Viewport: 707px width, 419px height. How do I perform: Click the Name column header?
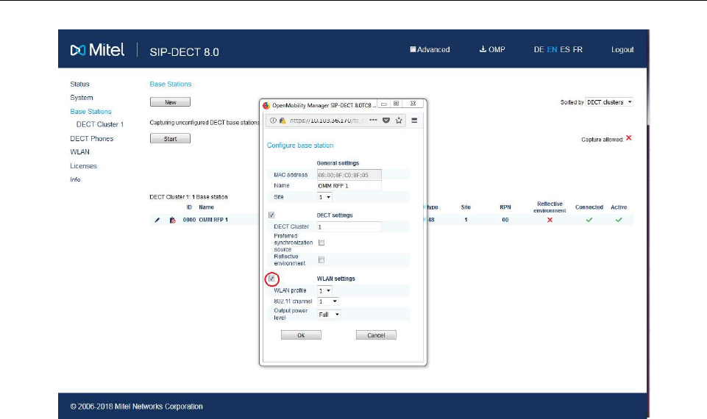point(206,207)
